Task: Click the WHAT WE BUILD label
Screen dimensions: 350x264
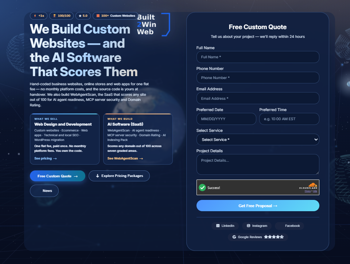Action: coord(120,119)
